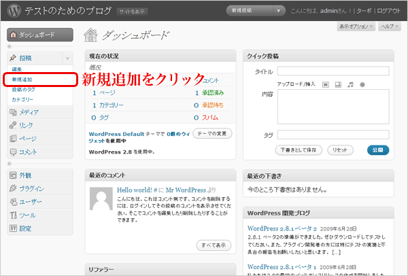Click the comment bubble icon in sidebar
Screen dimensions: 408x276
tap(13, 152)
